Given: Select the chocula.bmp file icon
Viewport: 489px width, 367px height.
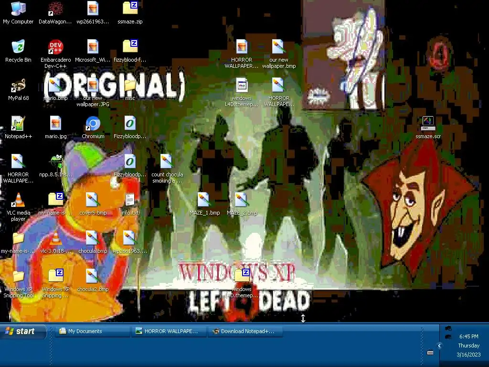Looking at the screenshot, I should 93,238.
